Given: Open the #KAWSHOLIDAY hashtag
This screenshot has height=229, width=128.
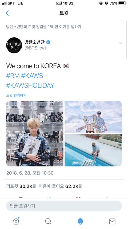Looking at the screenshot, I should click(30, 85).
